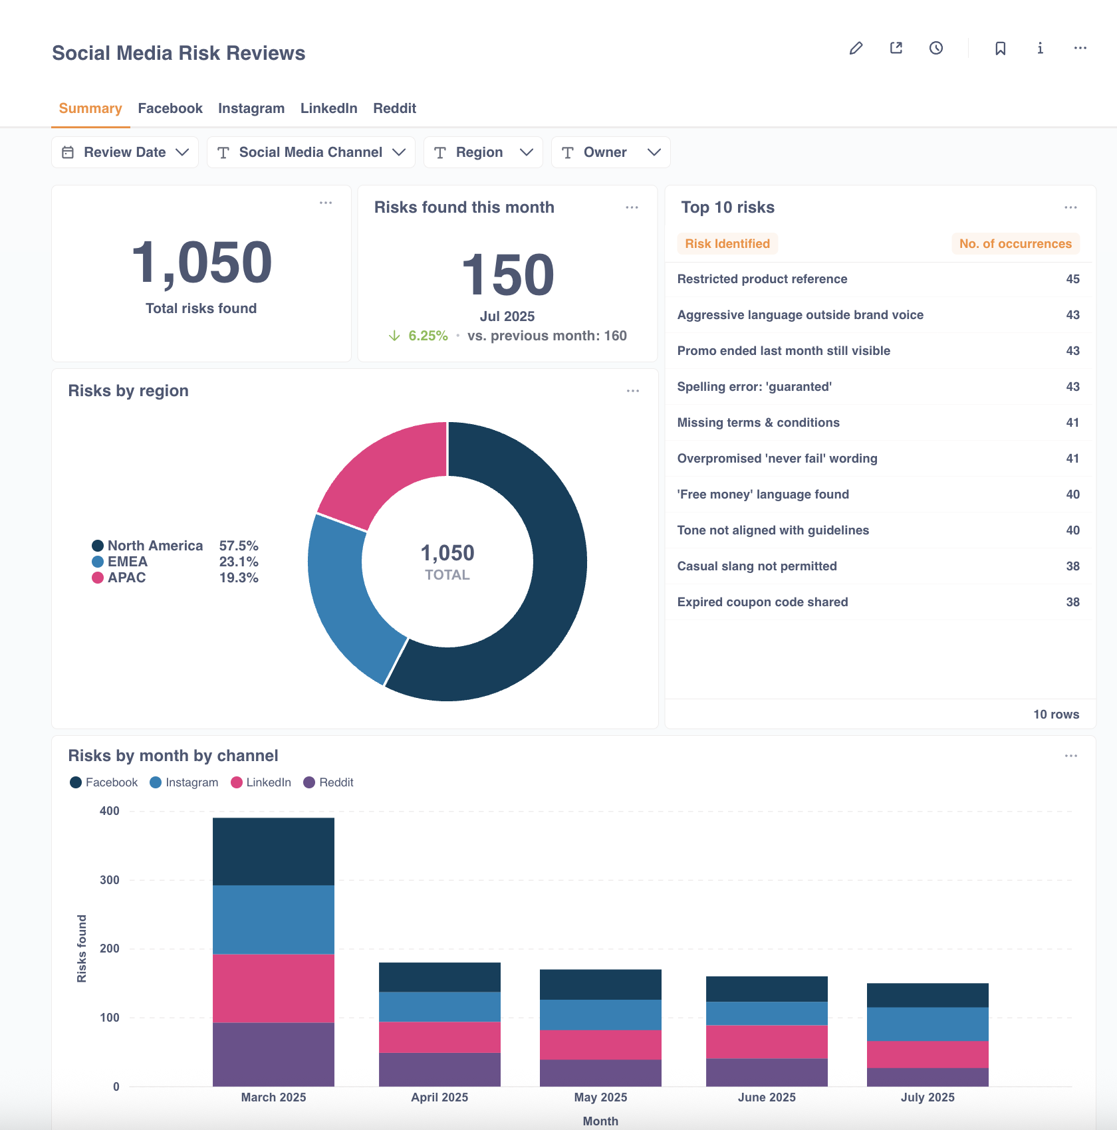Open Risks by region card menu
Viewport: 1117px width, 1130px height.
pos(632,391)
